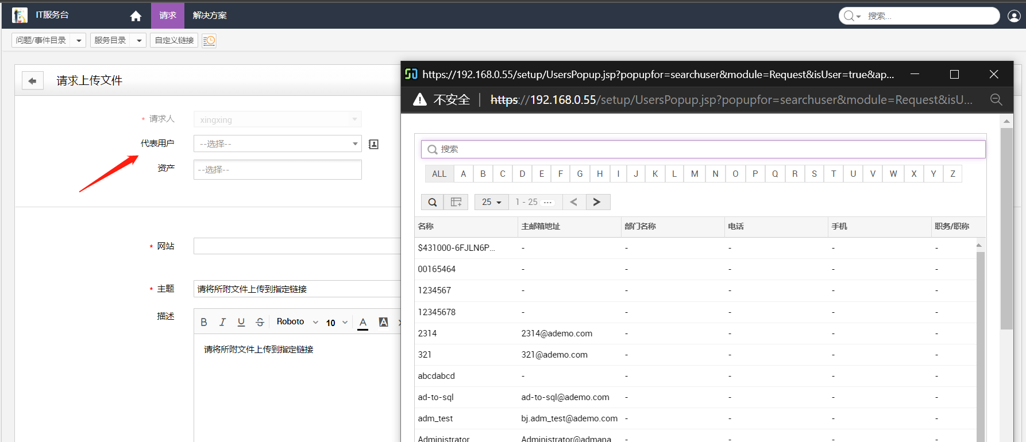
Task: Sort by the 主邮箱地址 column header
Action: click(569, 227)
